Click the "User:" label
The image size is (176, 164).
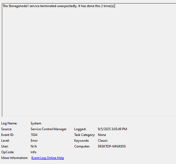point(5,146)
